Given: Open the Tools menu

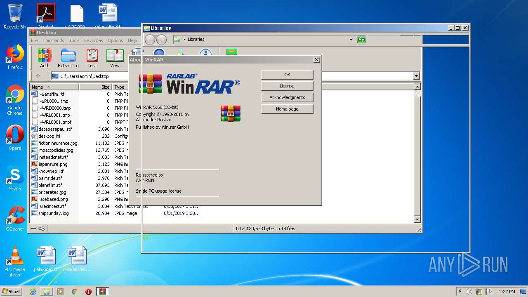Looking at the screenshot, I should click(74, 40).
